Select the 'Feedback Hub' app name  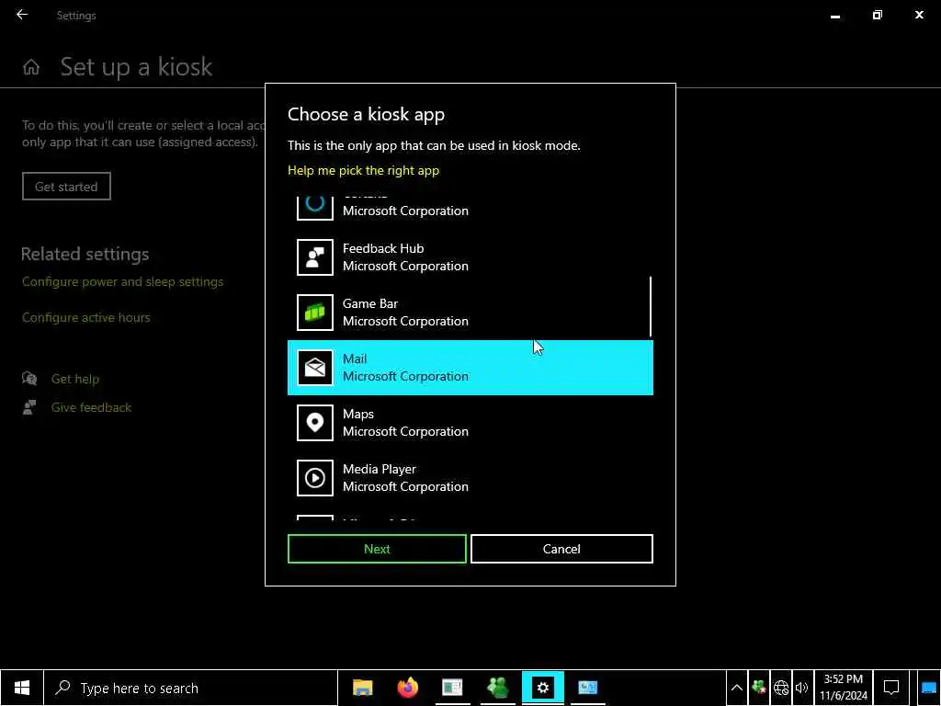(383, 248)
